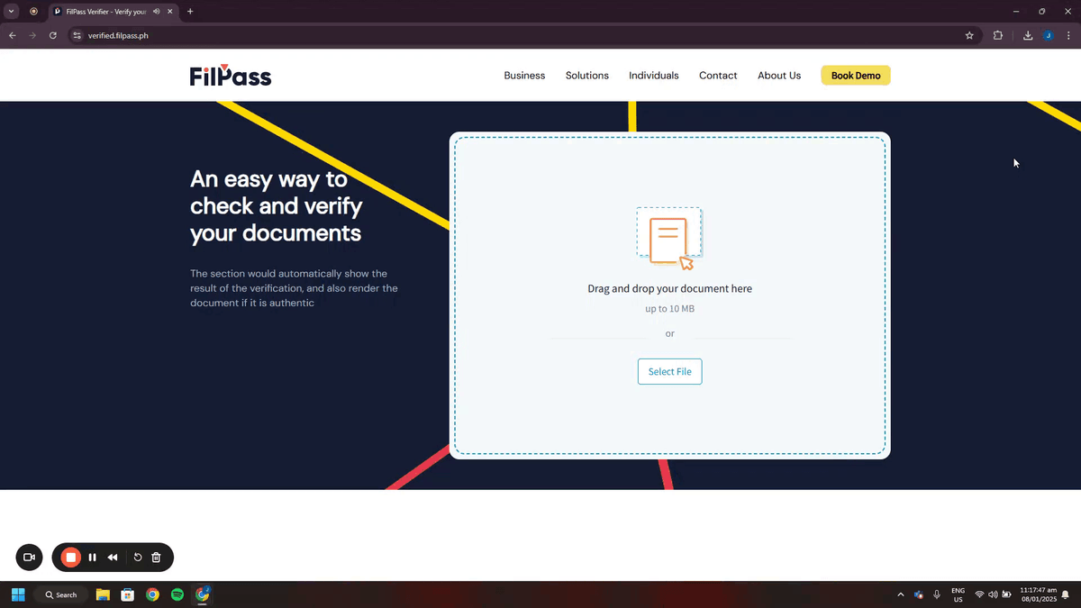1081x608 pixels.
Task: Switch the ENG US input language
Action: 958,594
